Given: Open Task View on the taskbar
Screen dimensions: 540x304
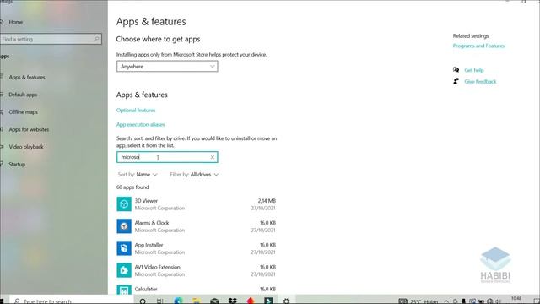Looking at the screenshot, I should [160, 301].
